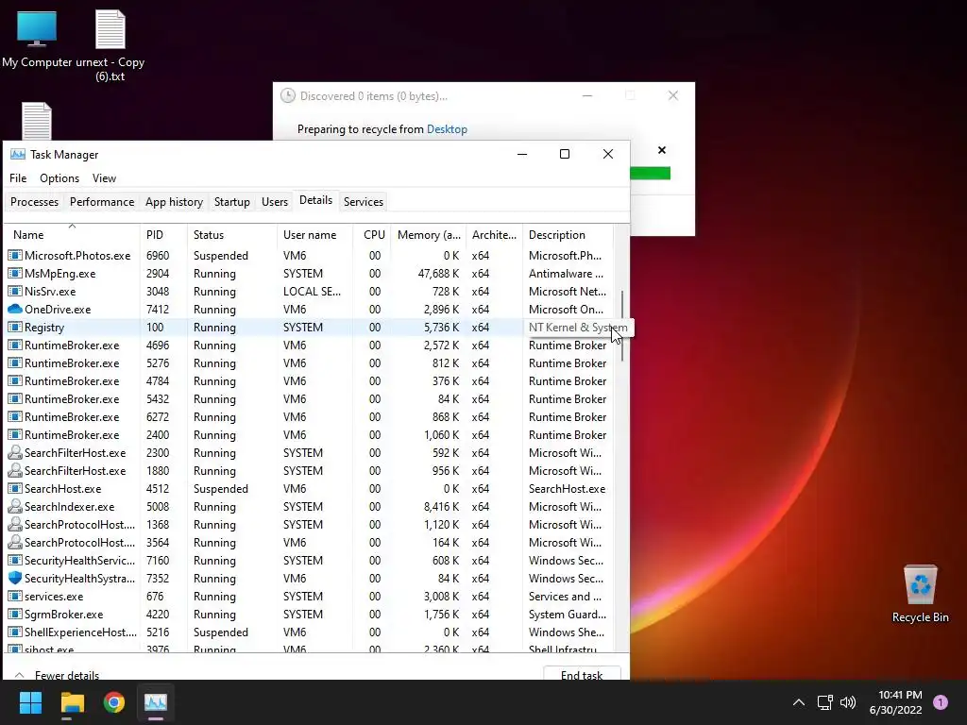The image size is (967, 725).
Task: Select the Recycle Bin desktop icon
Action: [x=920, y=594]
